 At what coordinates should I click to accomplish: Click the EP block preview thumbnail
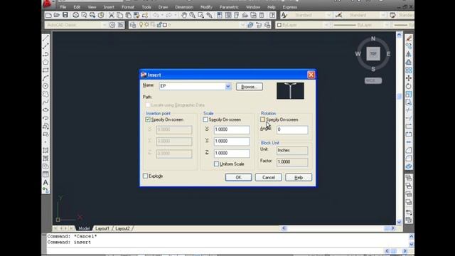coord(290,91)
